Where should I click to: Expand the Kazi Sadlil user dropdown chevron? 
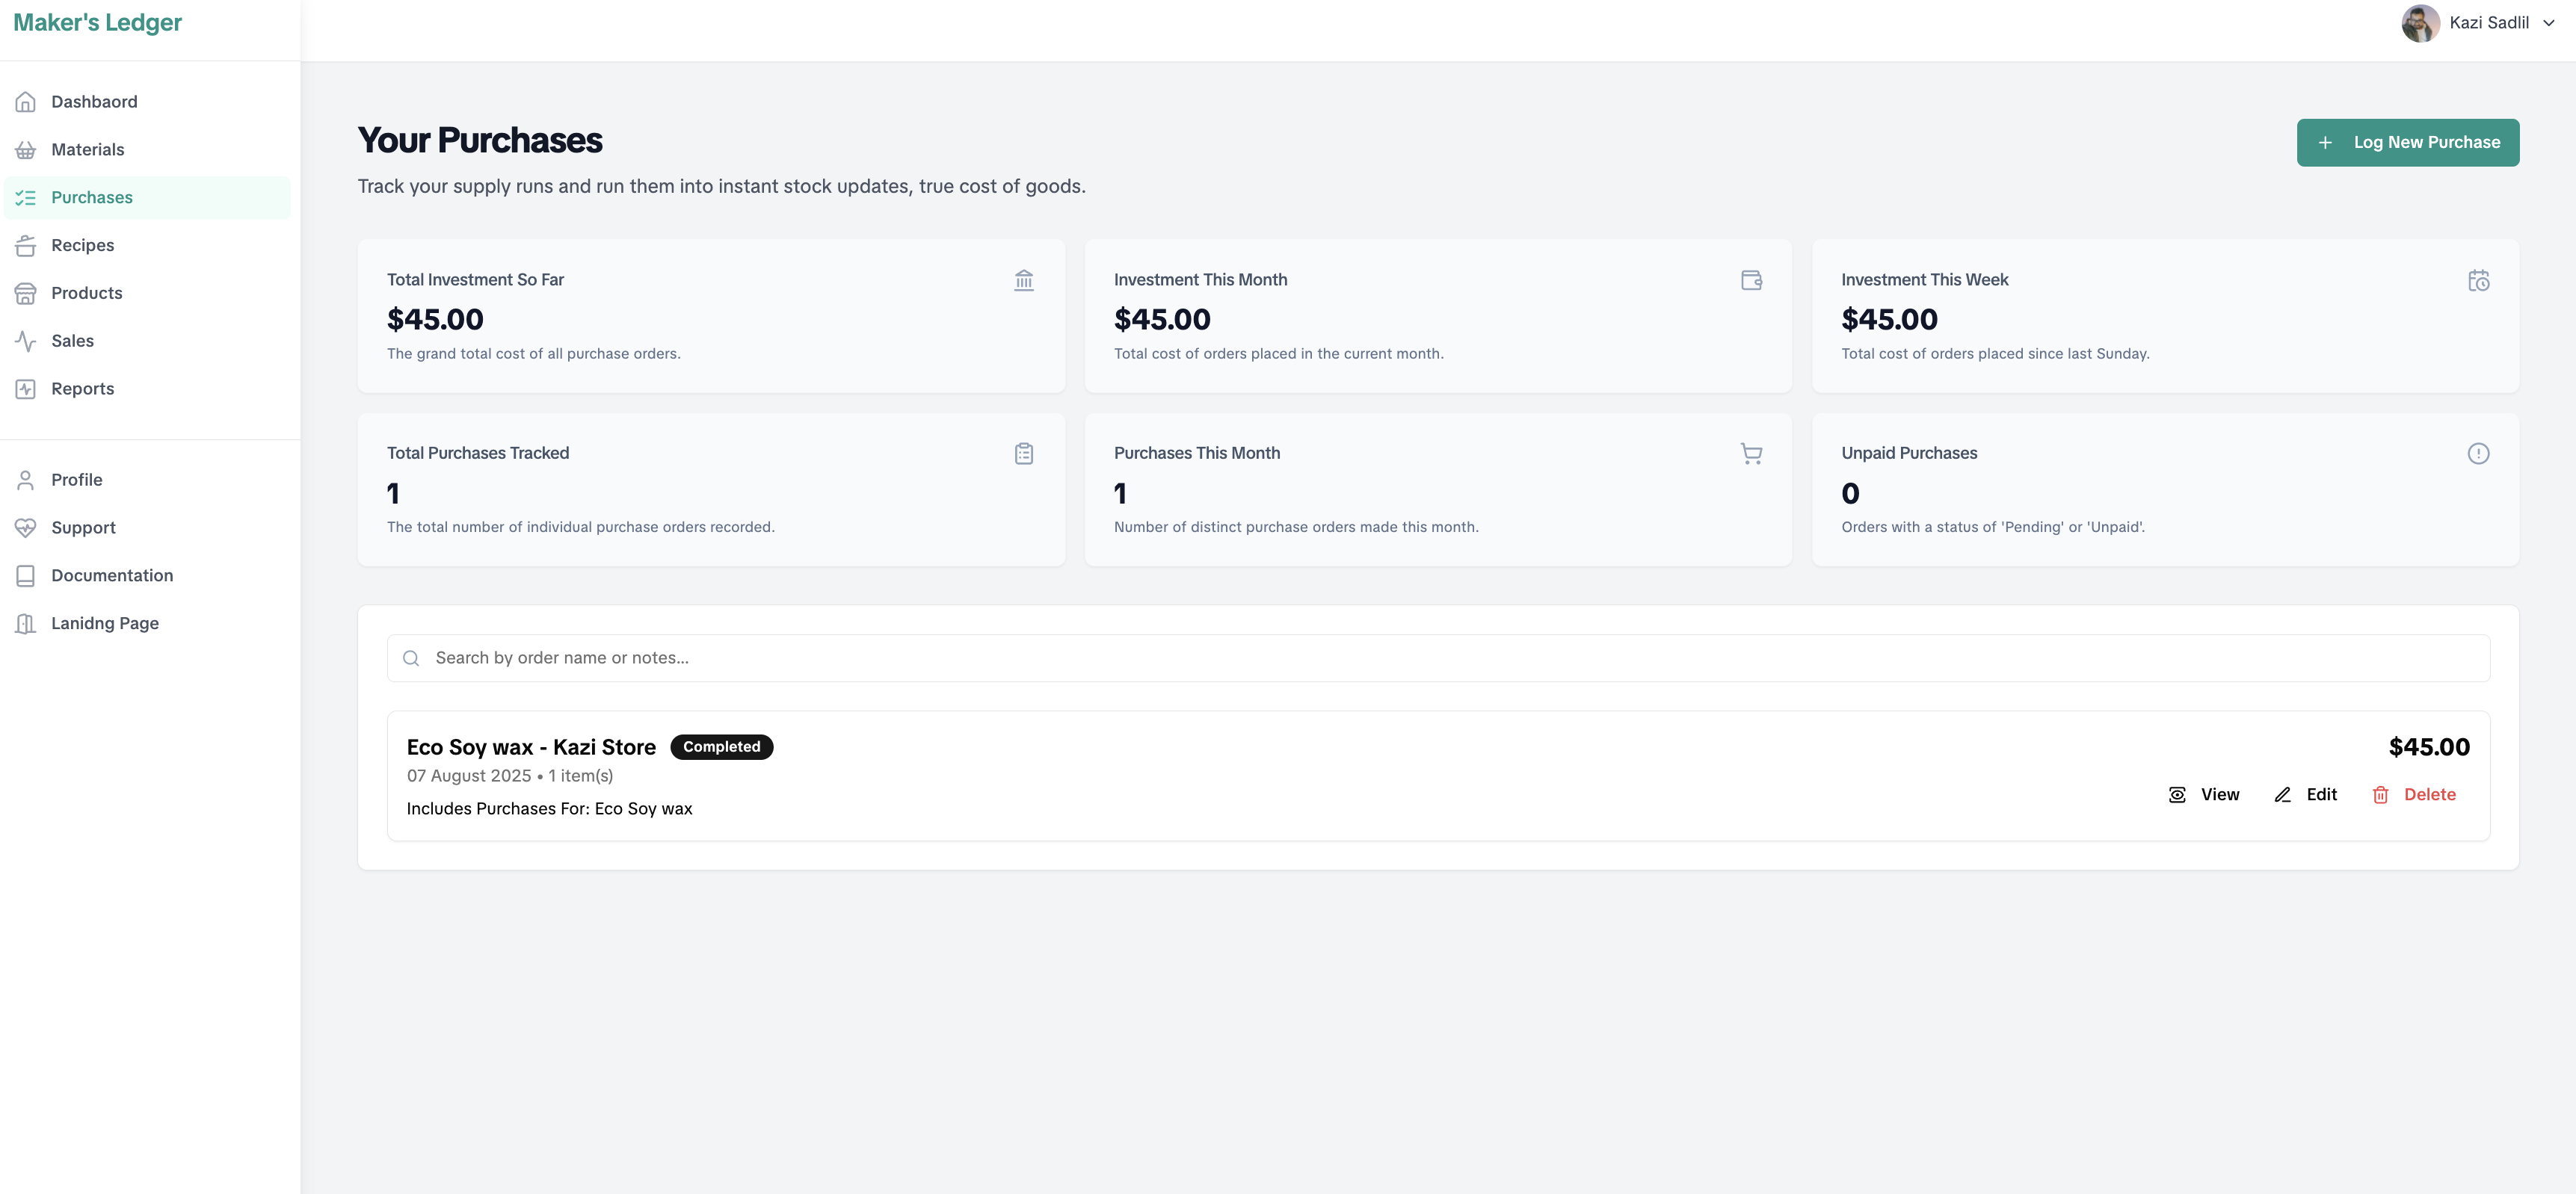[2549, 23]
